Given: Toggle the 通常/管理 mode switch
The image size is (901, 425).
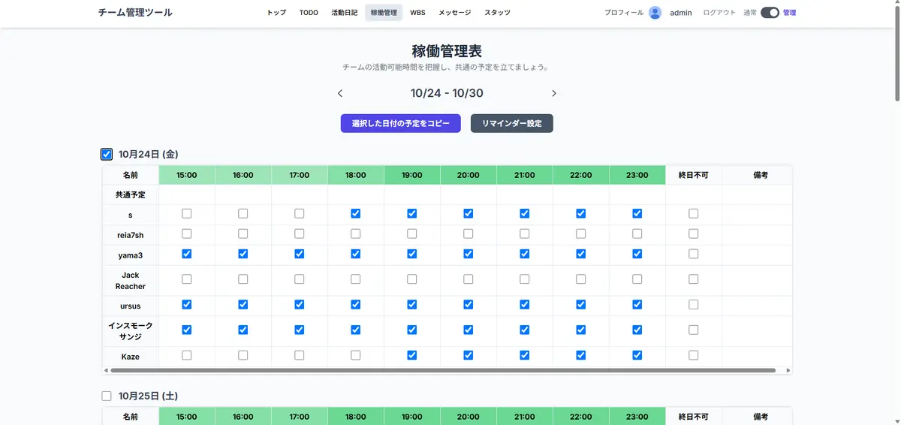Looking at the screenshot, I should 770,13.
